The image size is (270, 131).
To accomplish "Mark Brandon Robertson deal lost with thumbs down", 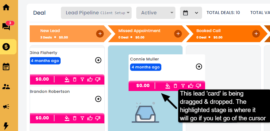I will click(x=98, y=118).
